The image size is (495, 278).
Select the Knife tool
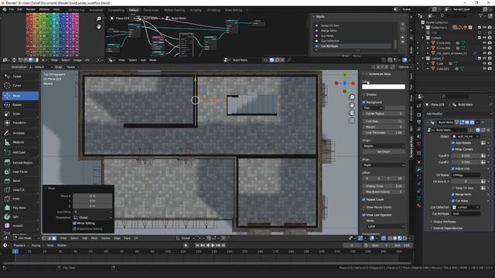[20, 199]
